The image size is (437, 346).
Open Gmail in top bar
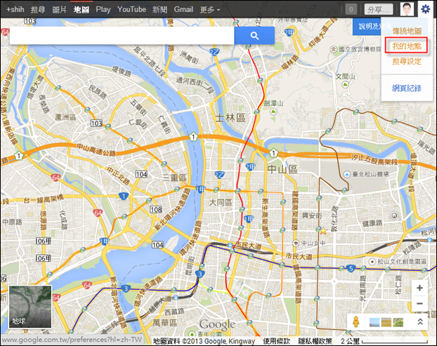click(x=183, y=9)
